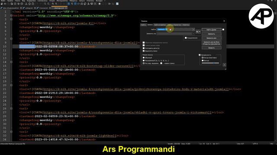Viewport: 277px width, 155px height.
Task: Click the Zoom Out toolbar icon
Action: [56, 4]
